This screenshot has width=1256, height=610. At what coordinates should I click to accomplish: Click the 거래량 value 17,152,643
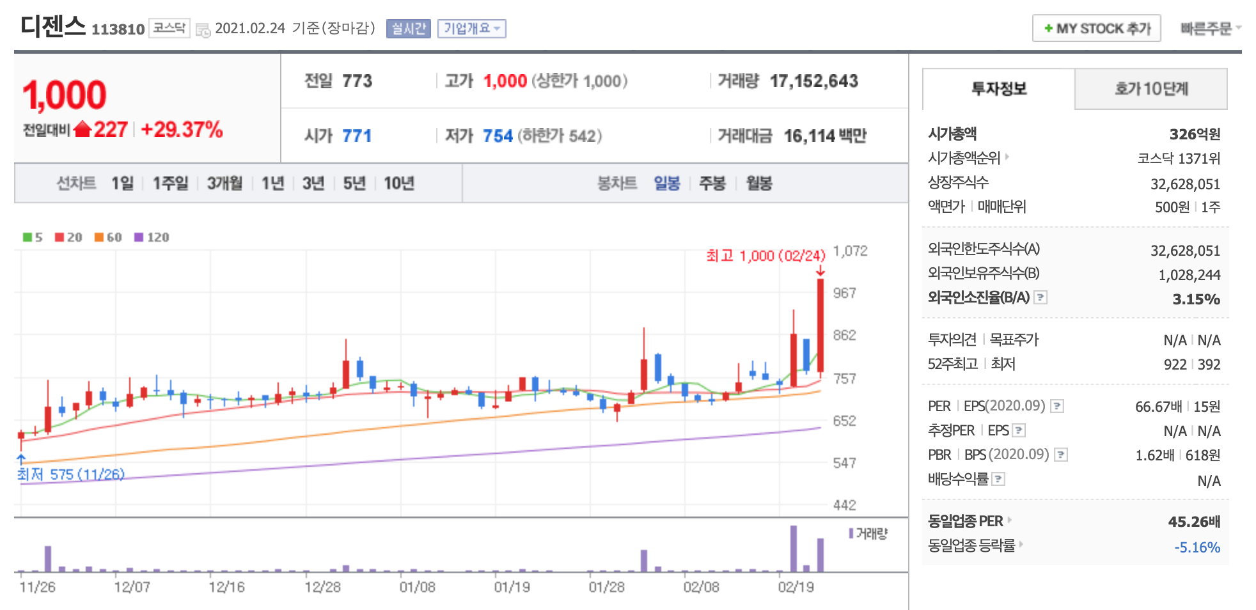click(x=813, y=81)
